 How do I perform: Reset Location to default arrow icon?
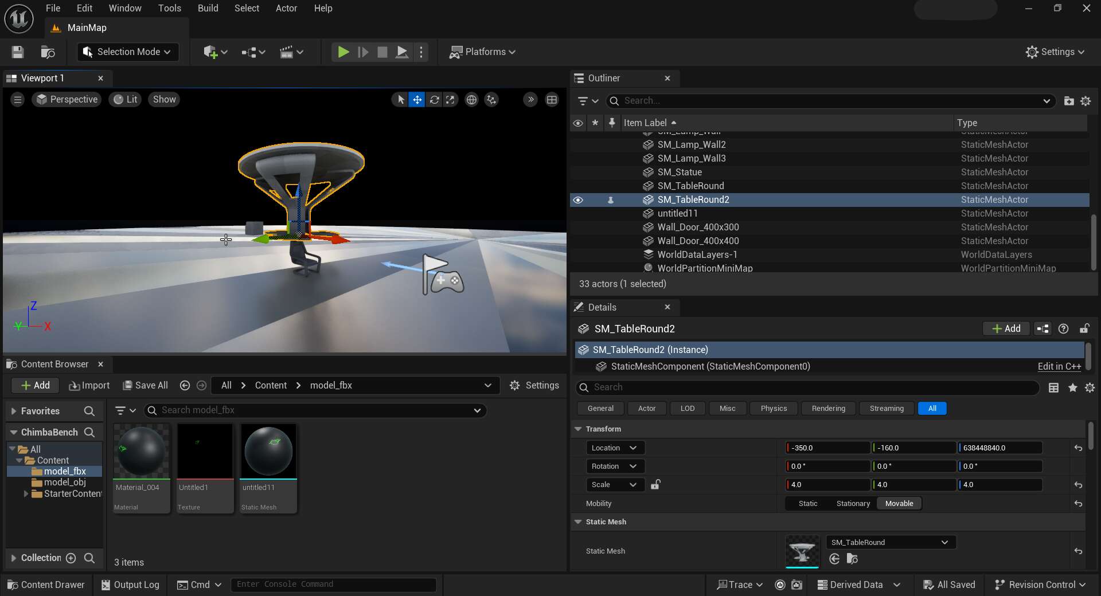click(1078, 448)
